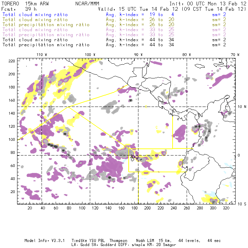Viewport: 248px width, 248px height.
Task: Click the "110 W" longitude label
Action: pos(42,55)
